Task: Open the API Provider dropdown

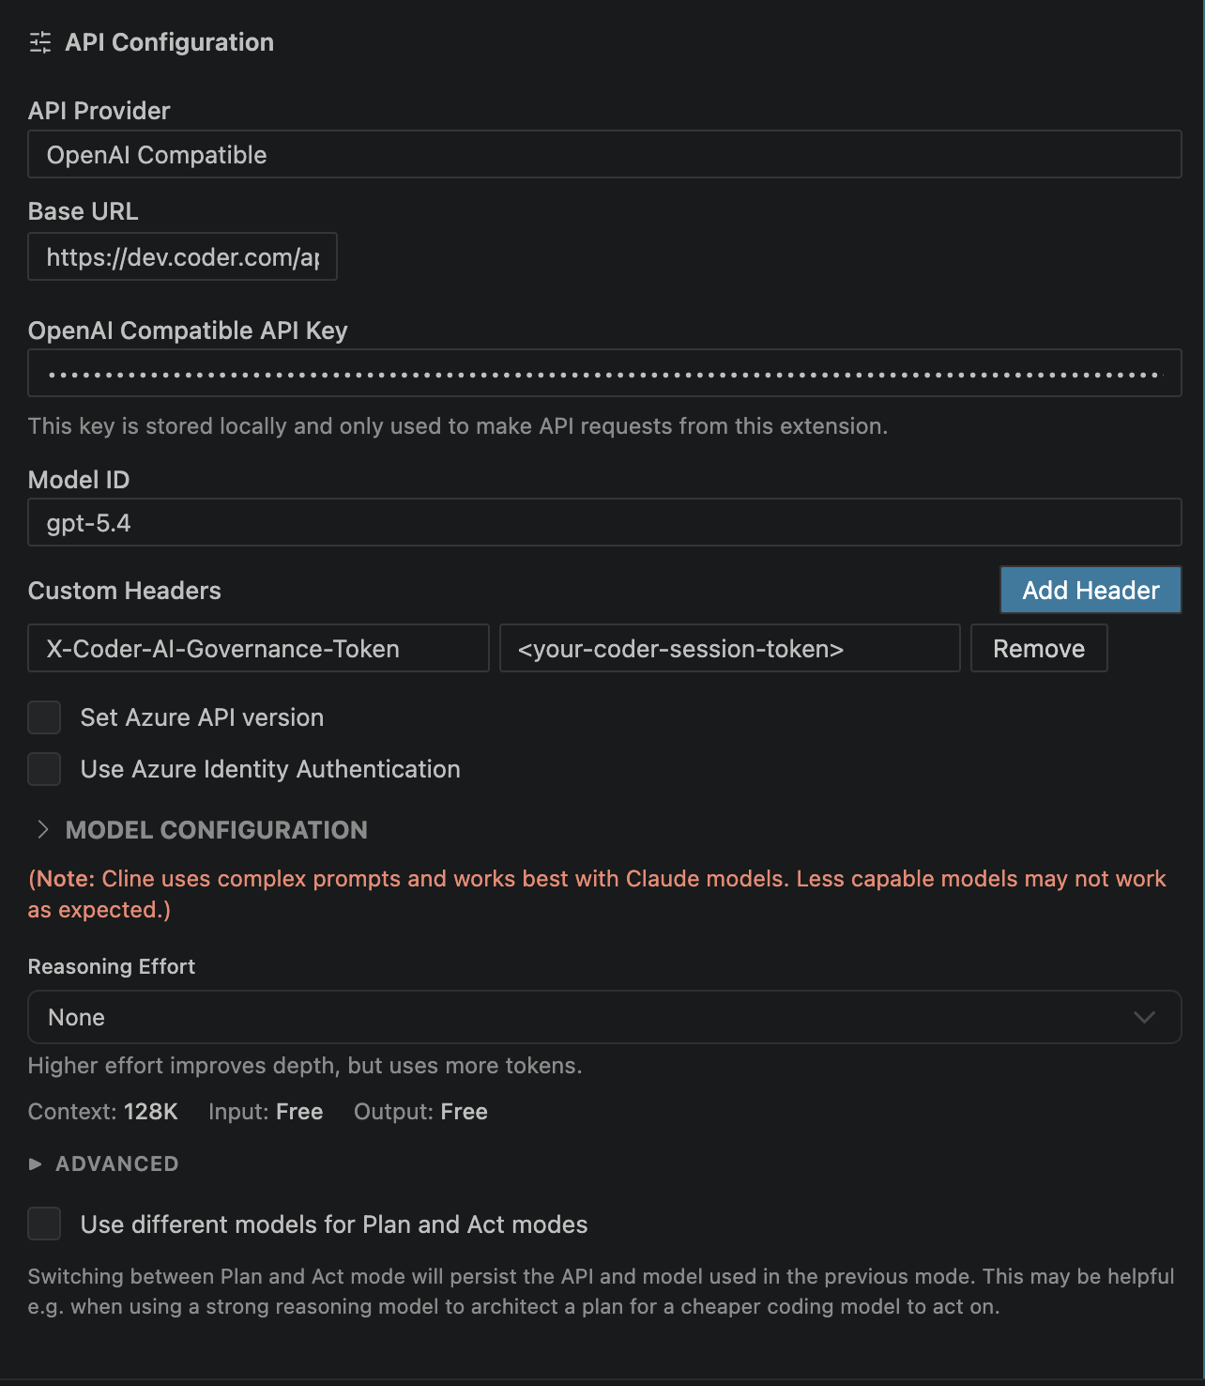Action: [x=603, y=154]
